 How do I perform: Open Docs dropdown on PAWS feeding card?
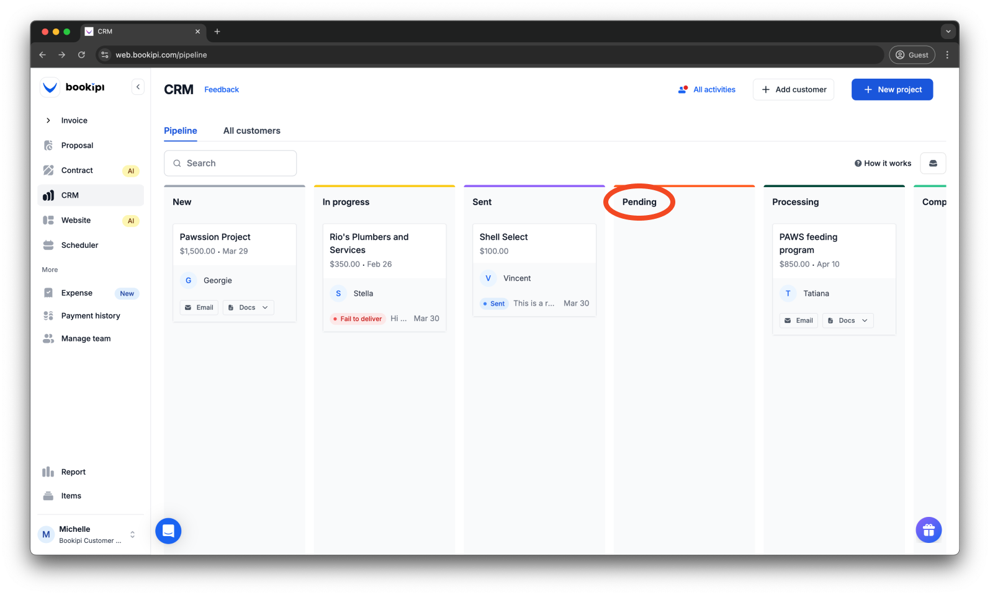pos(848,321)
